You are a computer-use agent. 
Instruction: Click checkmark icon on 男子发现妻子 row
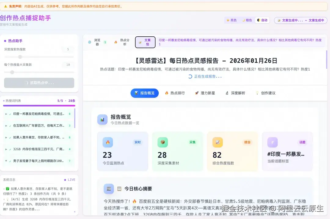pos(10,161)
